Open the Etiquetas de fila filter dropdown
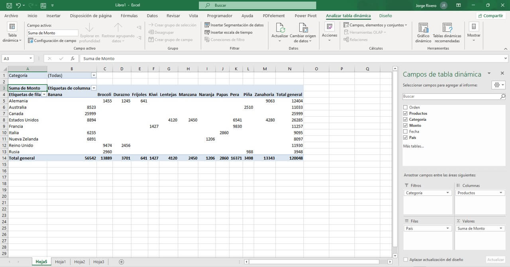This screenshot has width=510, height=267. [44, 94]
